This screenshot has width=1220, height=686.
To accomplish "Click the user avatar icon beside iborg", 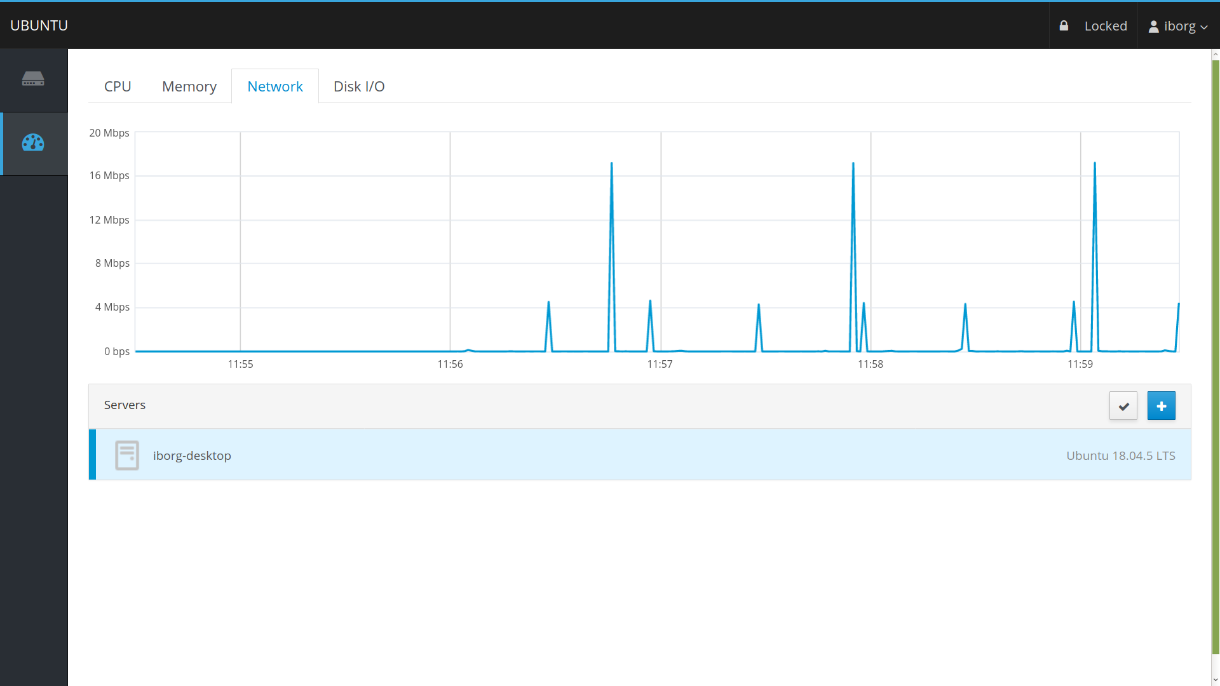I will [1153, 27].
